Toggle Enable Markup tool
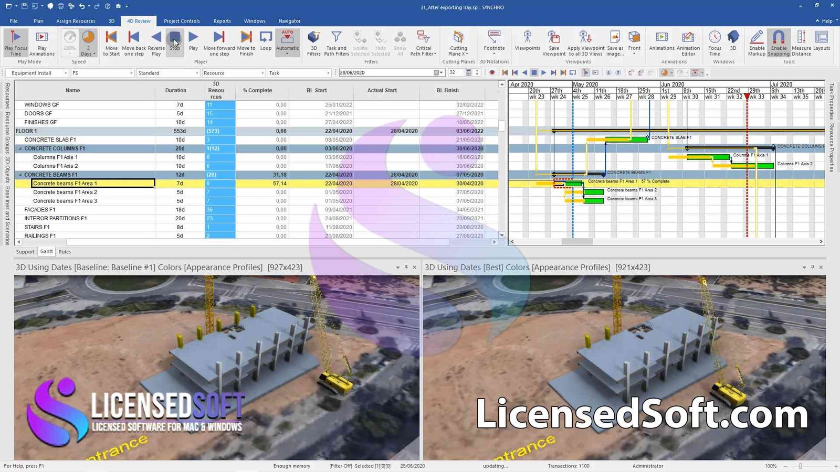The image size is (840, 472). (x=757, y=43)
